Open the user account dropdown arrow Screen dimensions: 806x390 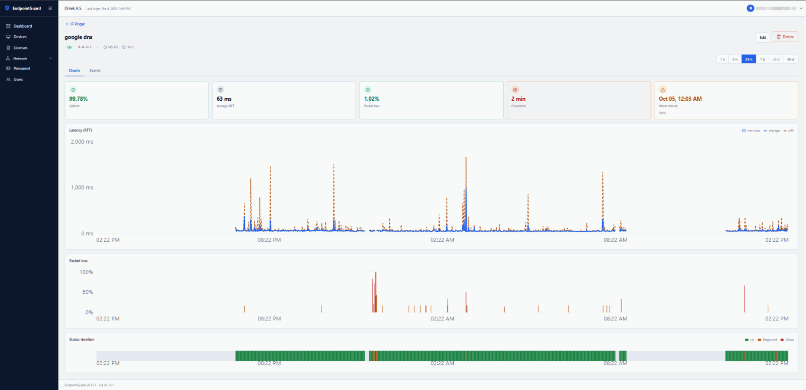tap(801, 8)
